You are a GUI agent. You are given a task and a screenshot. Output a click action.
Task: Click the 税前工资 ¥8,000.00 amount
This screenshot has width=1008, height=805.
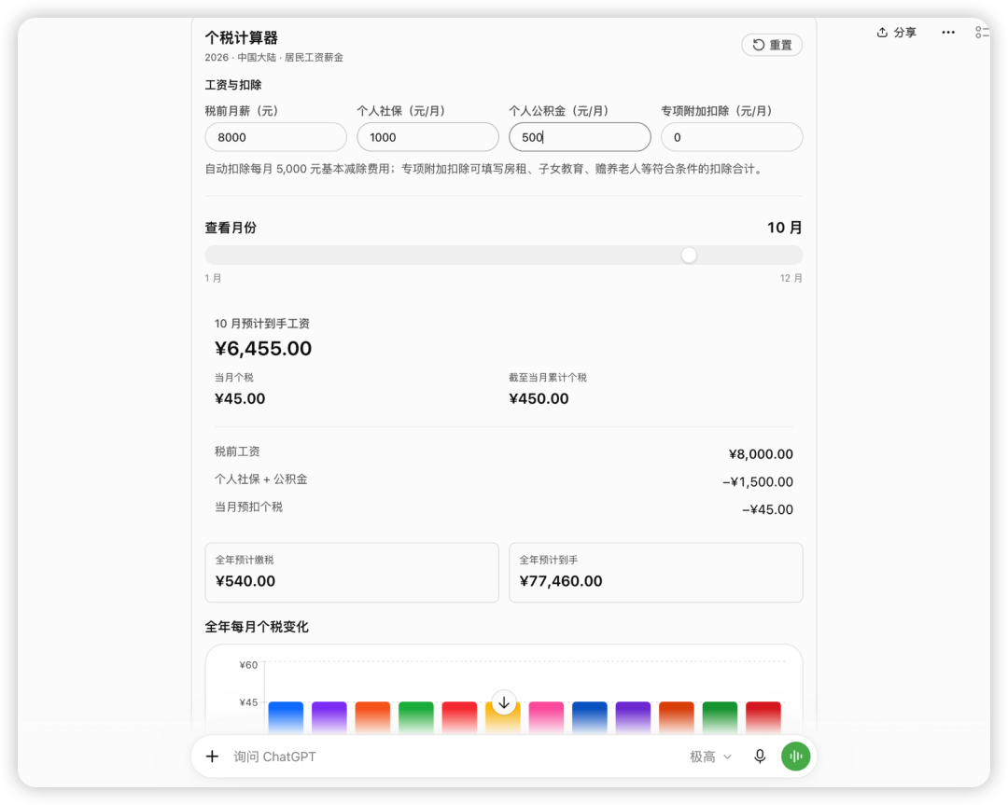(x=761, y=454)
